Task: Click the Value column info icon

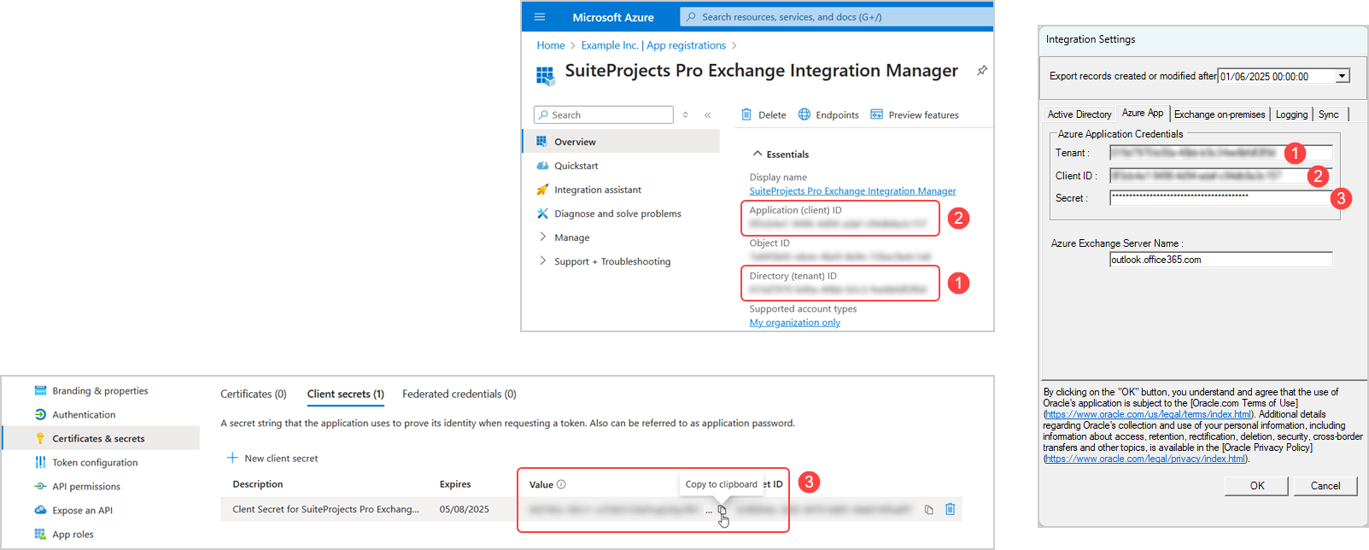Action: 561,484
